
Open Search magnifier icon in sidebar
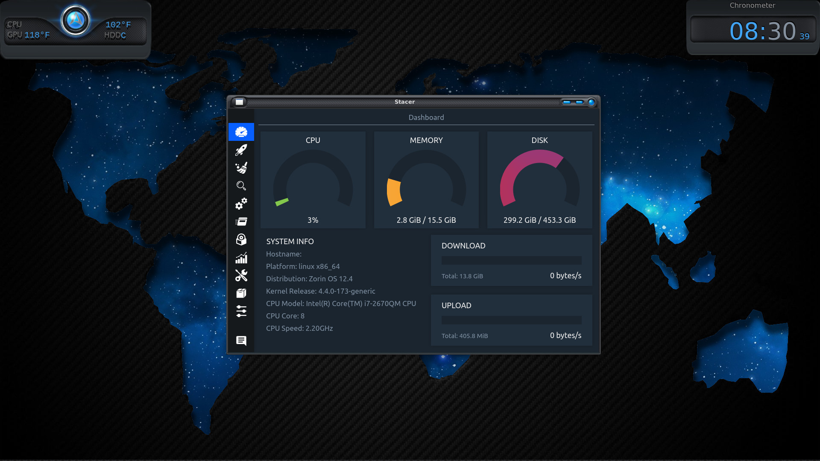(241, 186)
